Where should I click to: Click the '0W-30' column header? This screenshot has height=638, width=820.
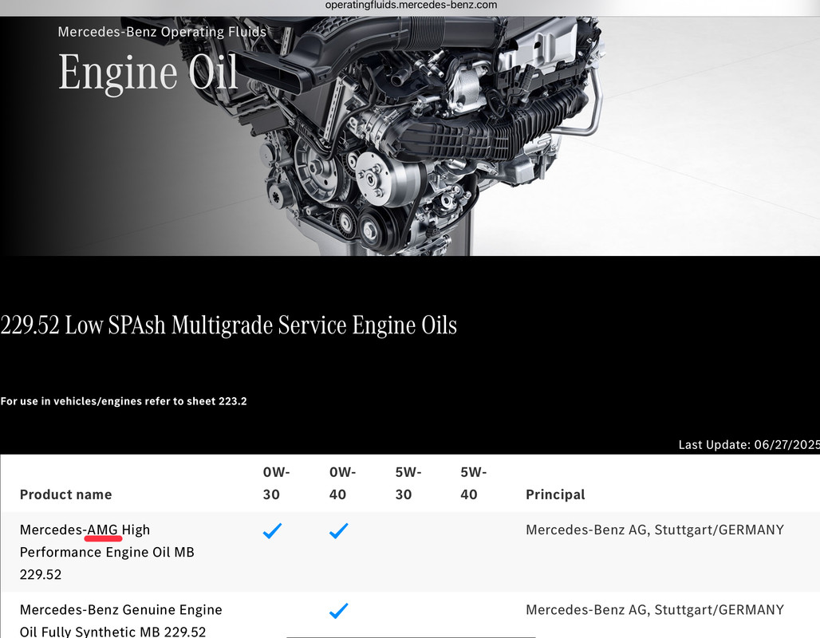point(276,483)
